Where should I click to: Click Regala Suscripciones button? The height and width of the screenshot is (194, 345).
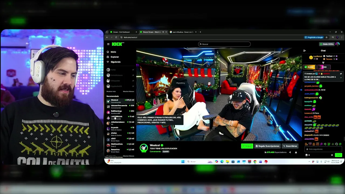[x=267, y=146]
